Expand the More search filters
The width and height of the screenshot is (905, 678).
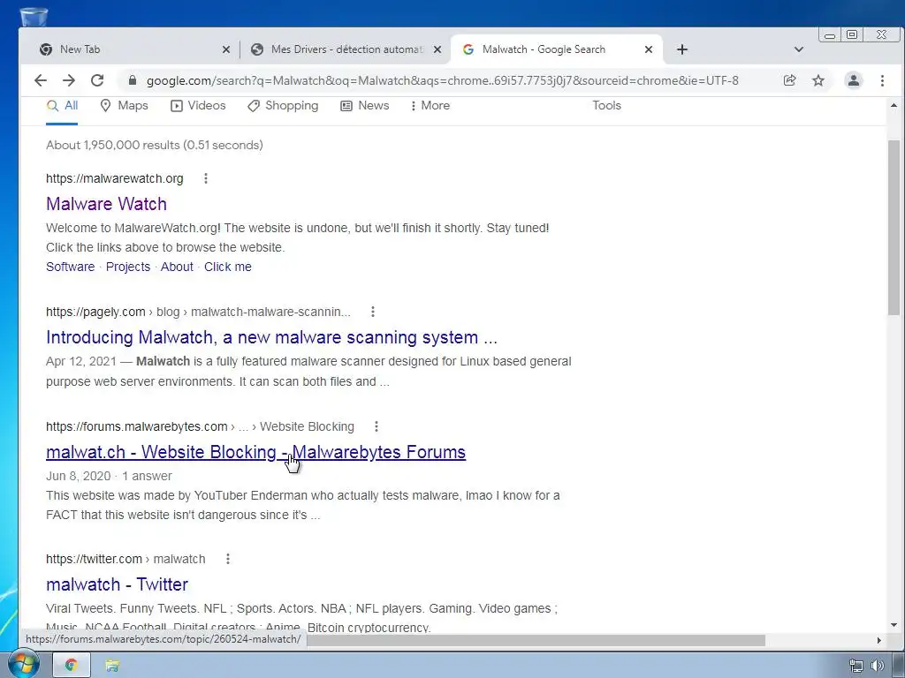[x=430, y=106]
